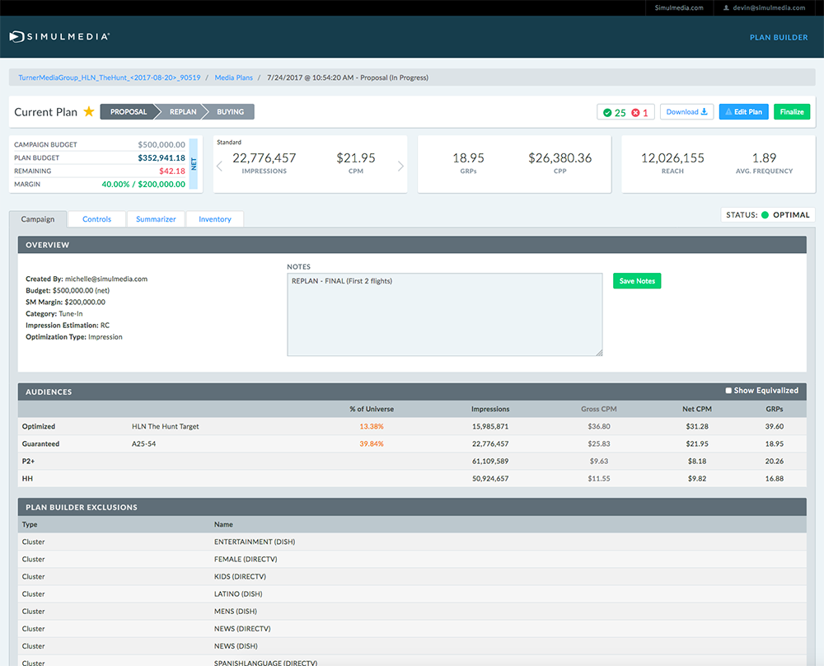This screenshot has width=824, height=666.
Task: Click the Edit Plan button
Action: (743, 112)
